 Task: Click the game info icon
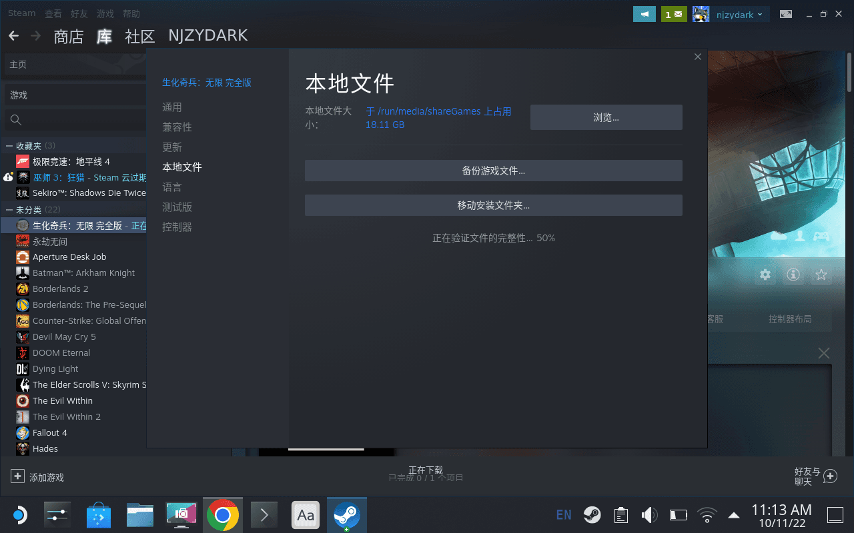[793, 274]
